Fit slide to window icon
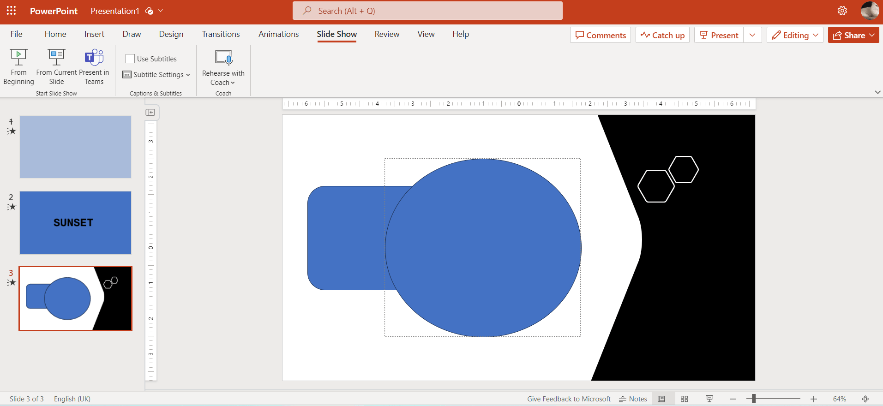883x406 pixels. (865, 399)
